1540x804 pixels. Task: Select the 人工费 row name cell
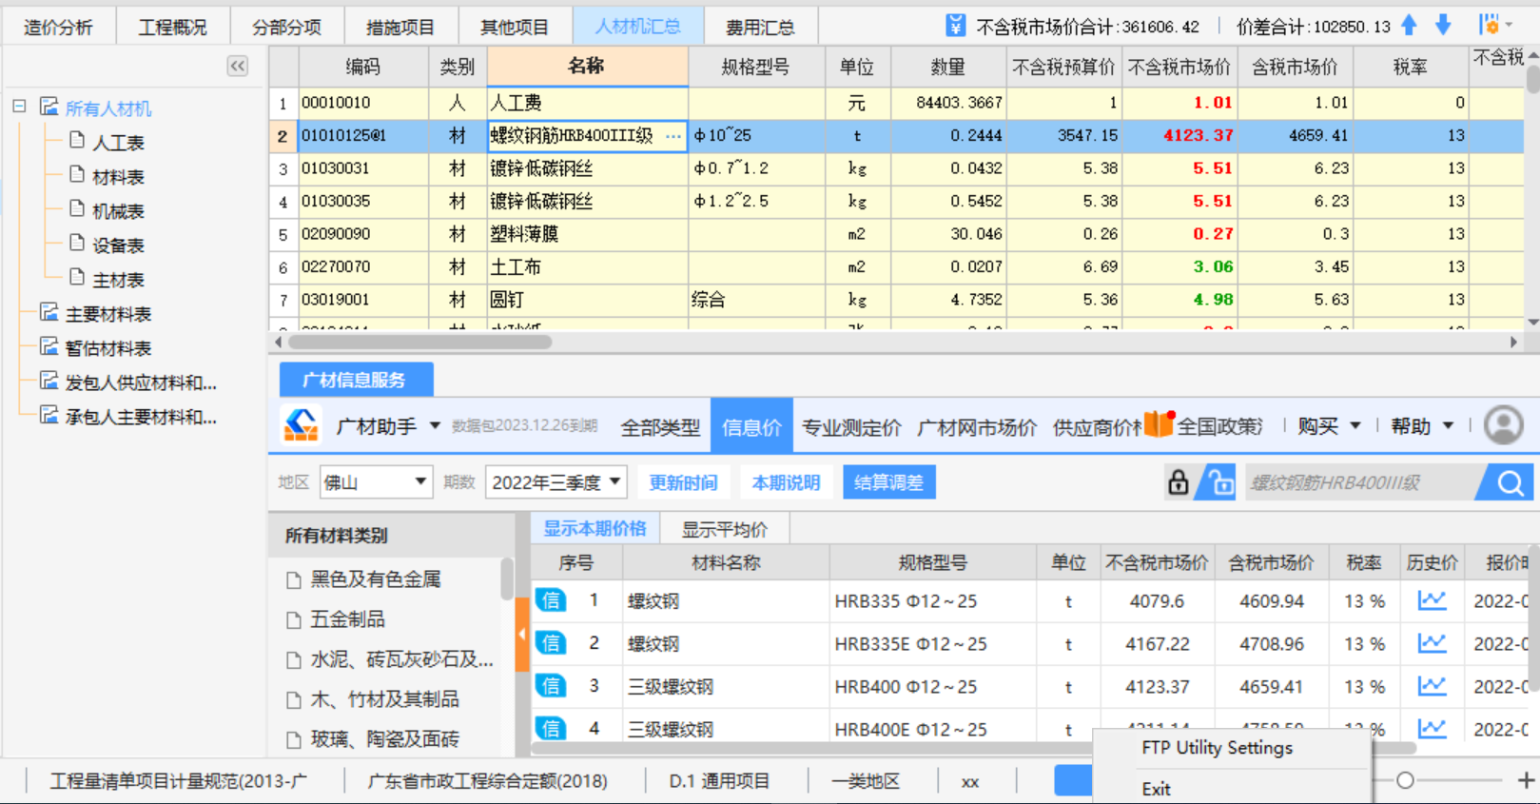click(587, 103)
